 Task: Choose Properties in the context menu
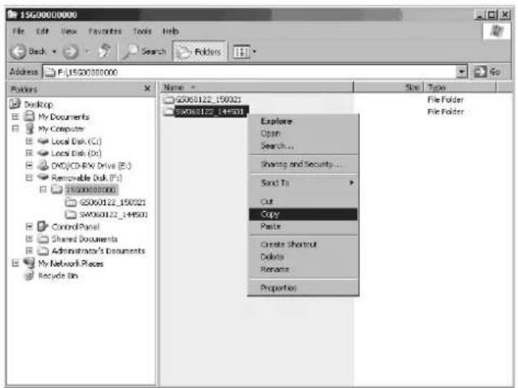303,288
